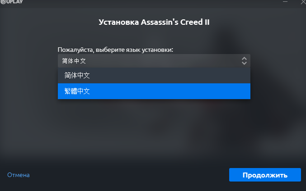Viewport: 306px width, 191px height.
Task: Click the Uplay swirl logo icon
Action: coord(3,2)
